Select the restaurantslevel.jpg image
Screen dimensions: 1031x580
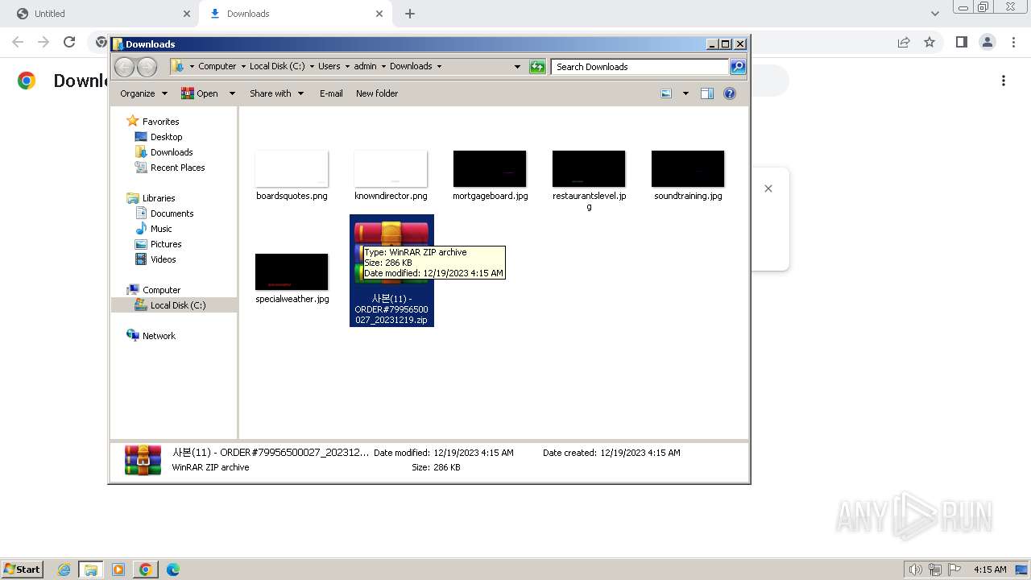point(589,180)
